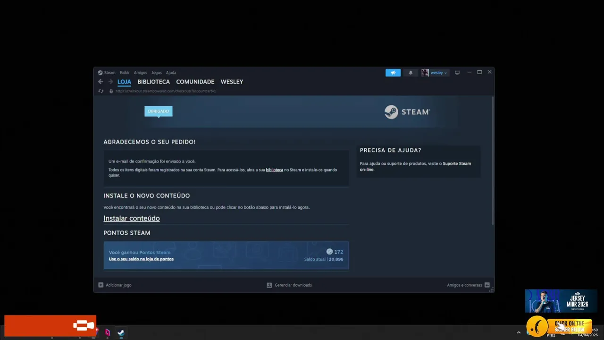Click the 'Você ganhou Pontos Steam' text
The height and width of the screenshot is (340, 604).
coord(140,252)
